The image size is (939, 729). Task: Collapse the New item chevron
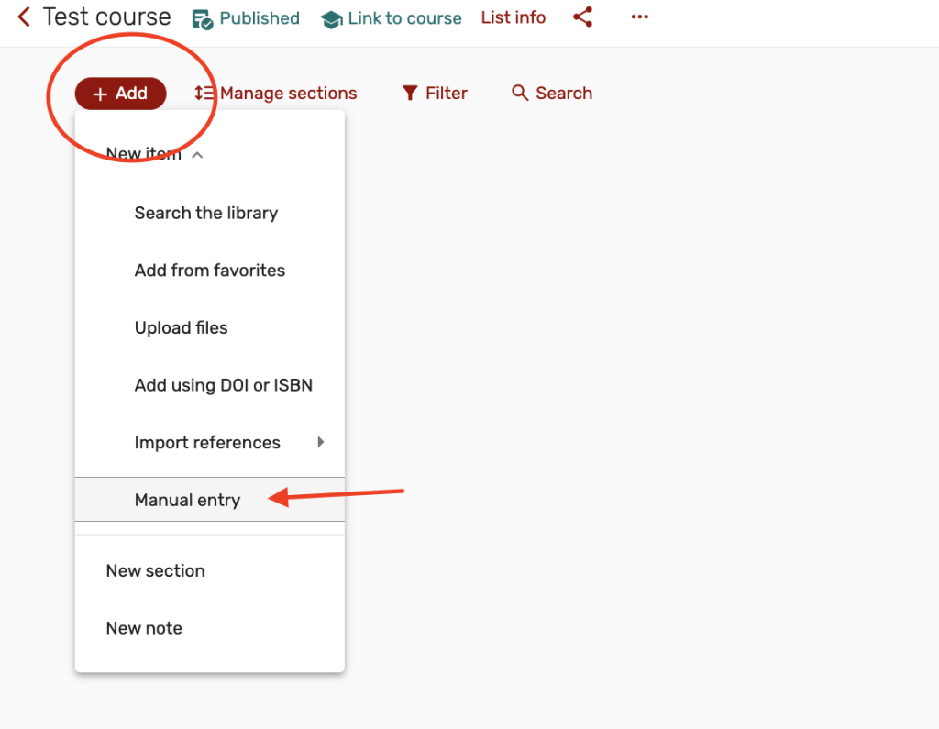pyautogui.click(x=196, y=155)
